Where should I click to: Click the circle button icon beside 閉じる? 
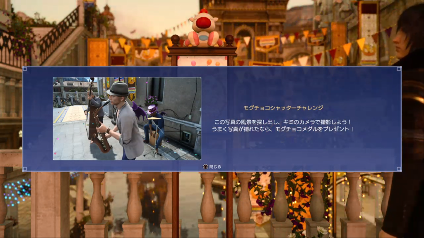pyautogui.click(x=205, y=167)
